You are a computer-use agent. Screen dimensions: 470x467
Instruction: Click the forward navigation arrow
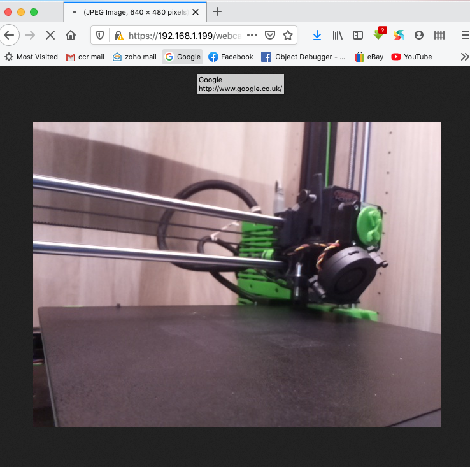(30, 36)
